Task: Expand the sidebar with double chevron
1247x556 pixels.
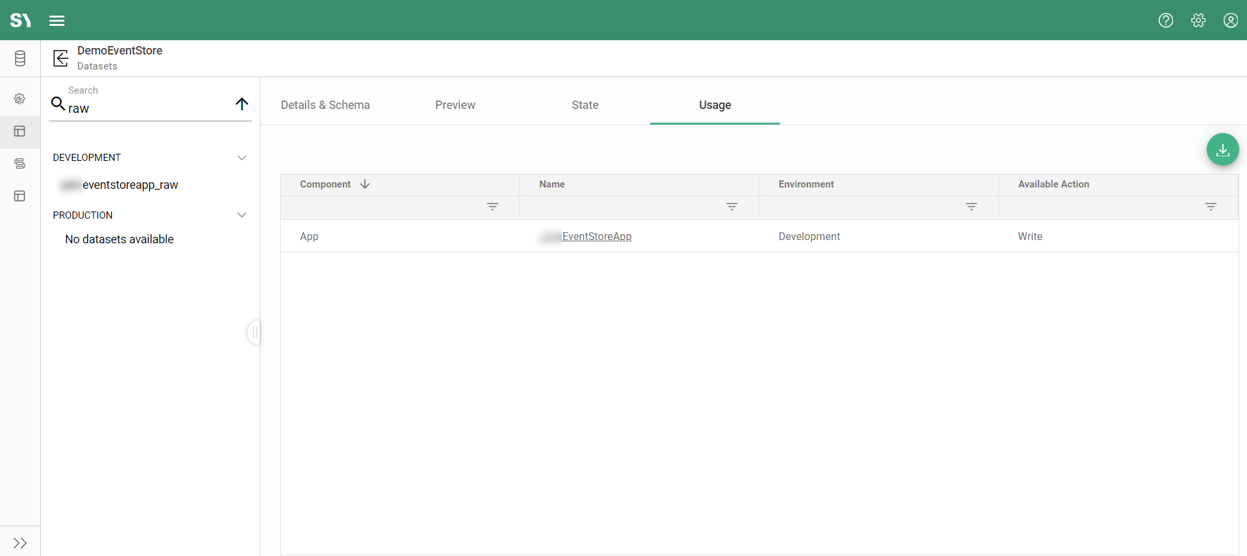Action: [x=20, y=543]
